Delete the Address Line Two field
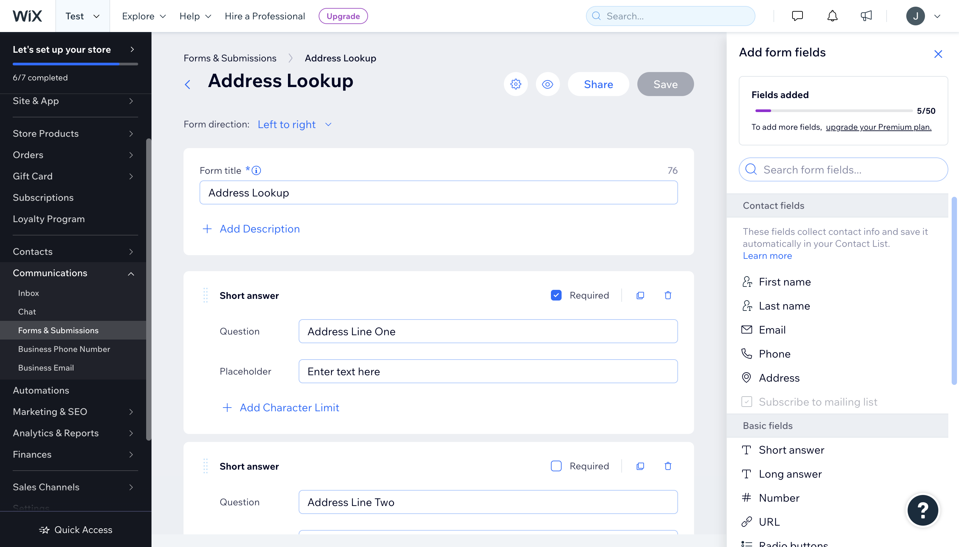The width and height of the screenshot is (959, 547). (667, 466)
